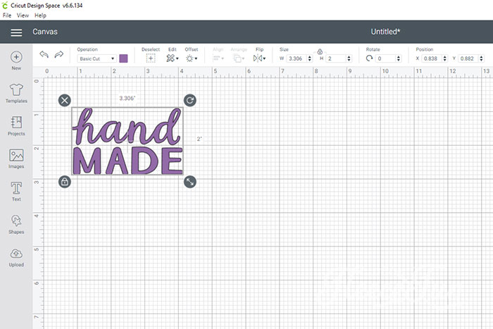Open the View menu

pyautogui.click(x=23, y=15)
